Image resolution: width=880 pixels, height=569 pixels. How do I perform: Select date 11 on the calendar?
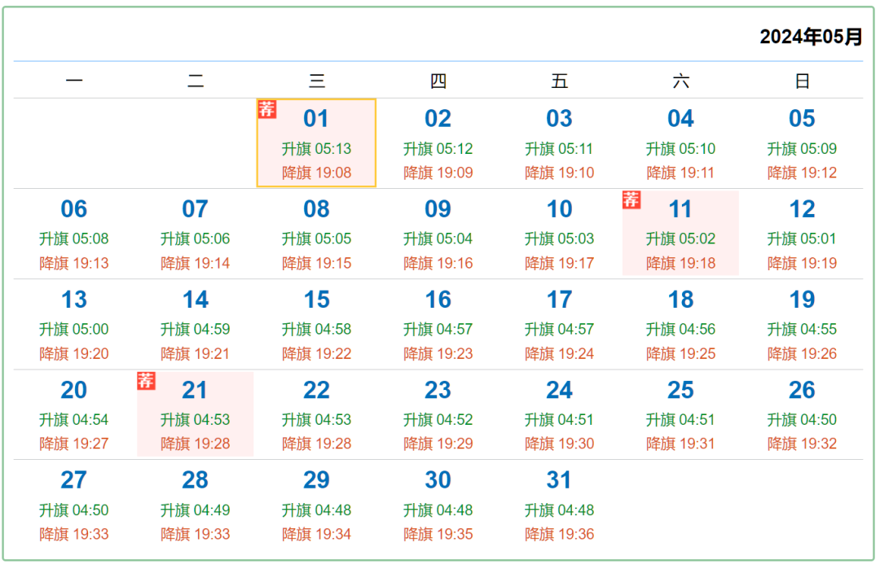[x=680, y=209]
